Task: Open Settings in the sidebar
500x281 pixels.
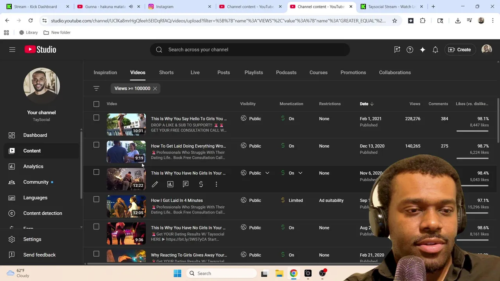Action: tap(41, 239)
